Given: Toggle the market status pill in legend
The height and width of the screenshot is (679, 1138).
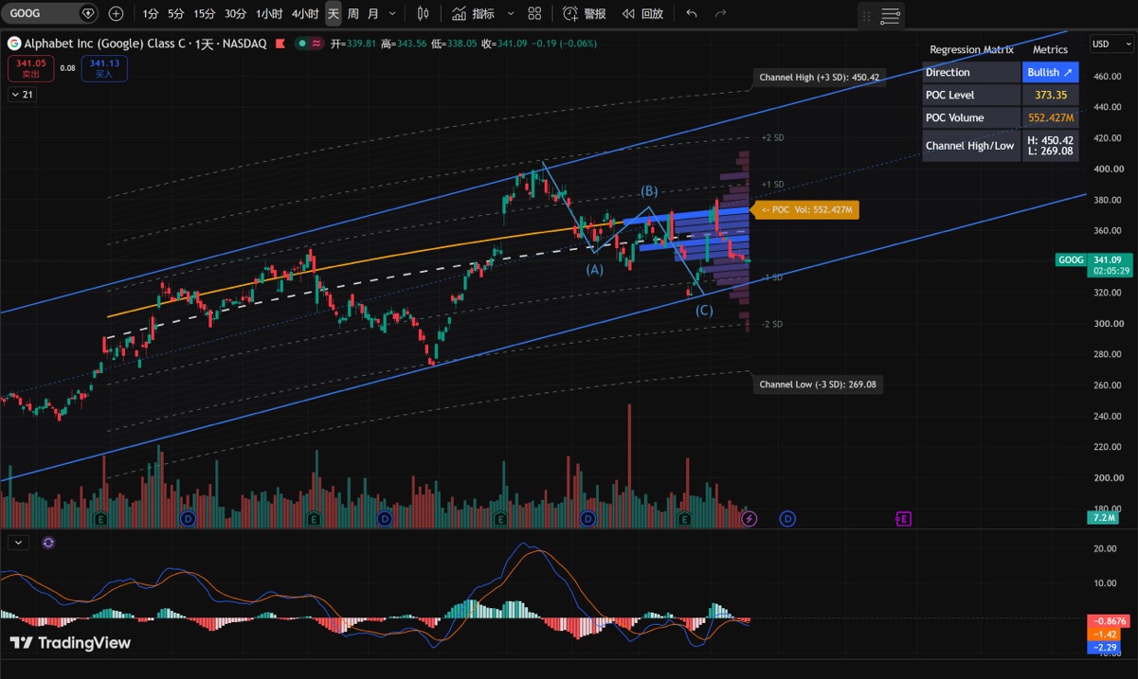Looking at the screenshot, I should point(310,44).
